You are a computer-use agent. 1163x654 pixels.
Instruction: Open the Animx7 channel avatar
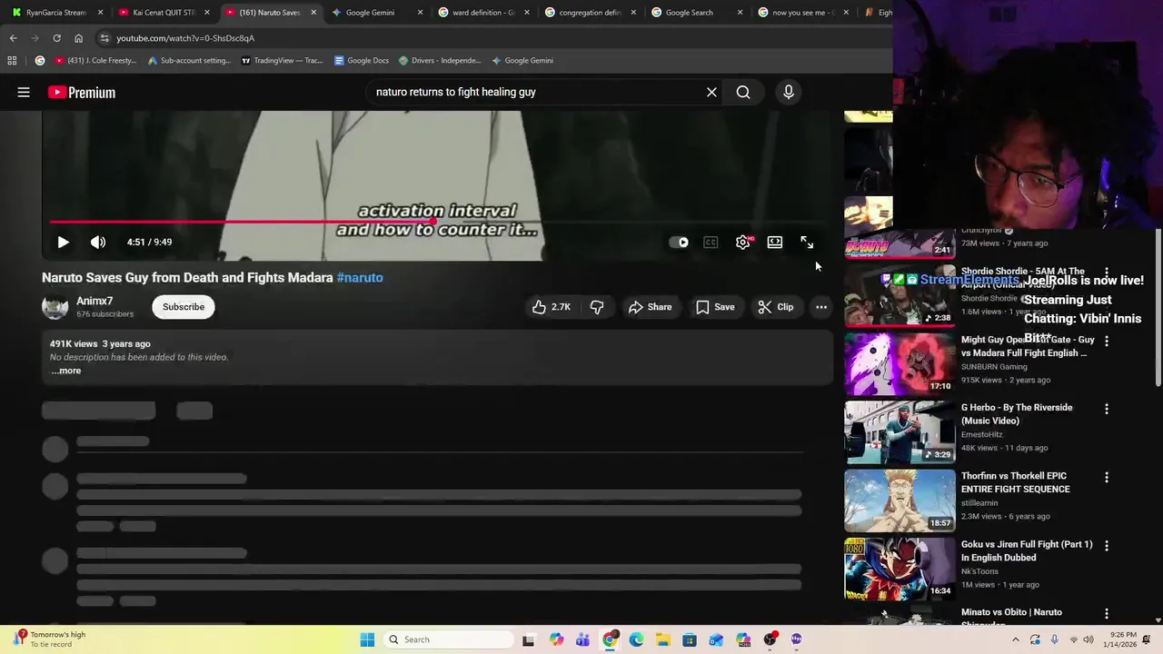tap(55, 307)
